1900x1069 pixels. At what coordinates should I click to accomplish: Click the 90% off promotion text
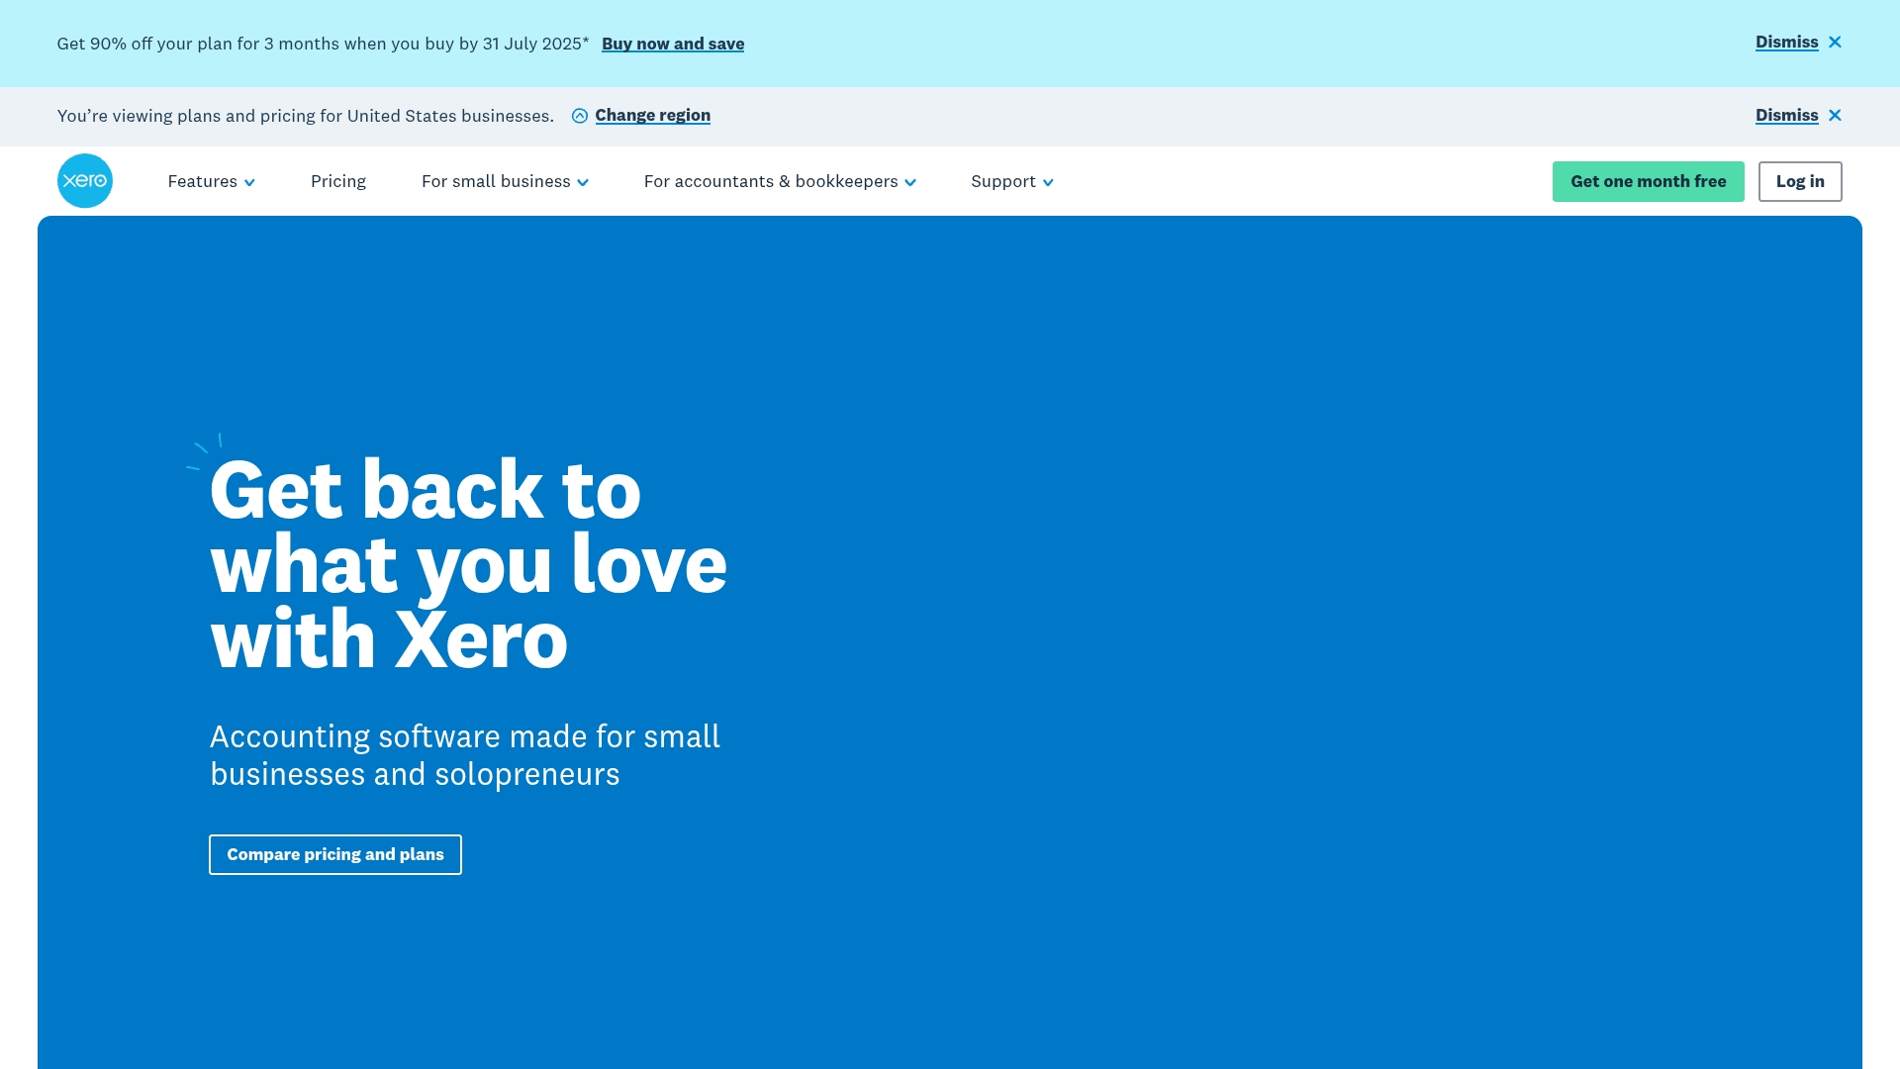coord(323,44)
